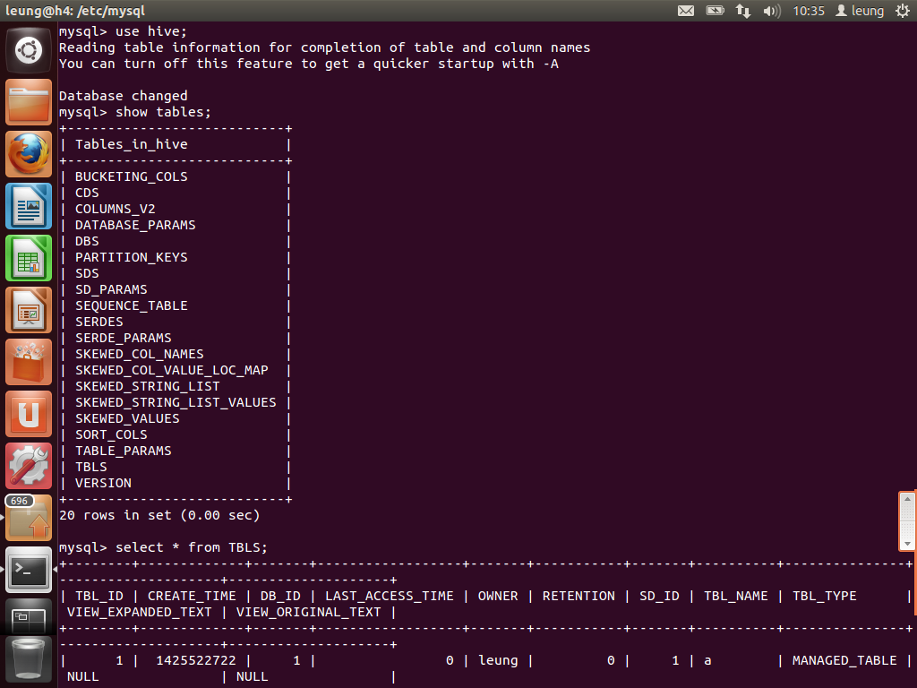
Task: Select SKEWED_VALUES table name
Action: tap(127, 419)
